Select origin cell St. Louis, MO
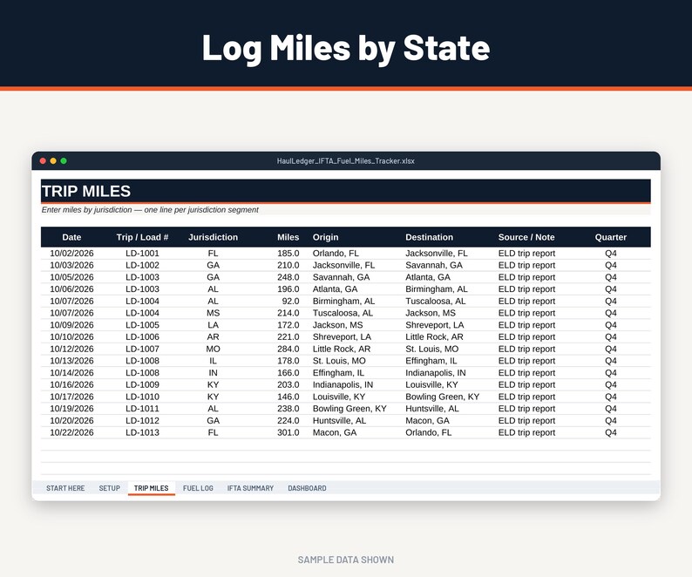 (x=339, y=361)
